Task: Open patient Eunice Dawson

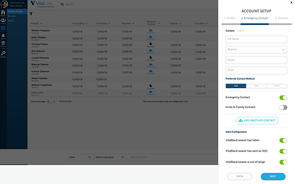Action: [x=40, y=71]
